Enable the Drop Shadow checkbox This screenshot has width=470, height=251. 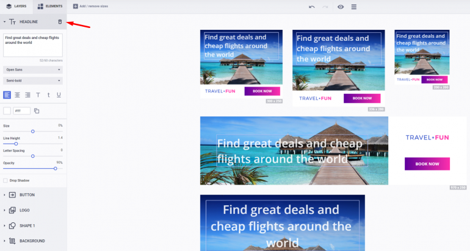coord(5,180)
